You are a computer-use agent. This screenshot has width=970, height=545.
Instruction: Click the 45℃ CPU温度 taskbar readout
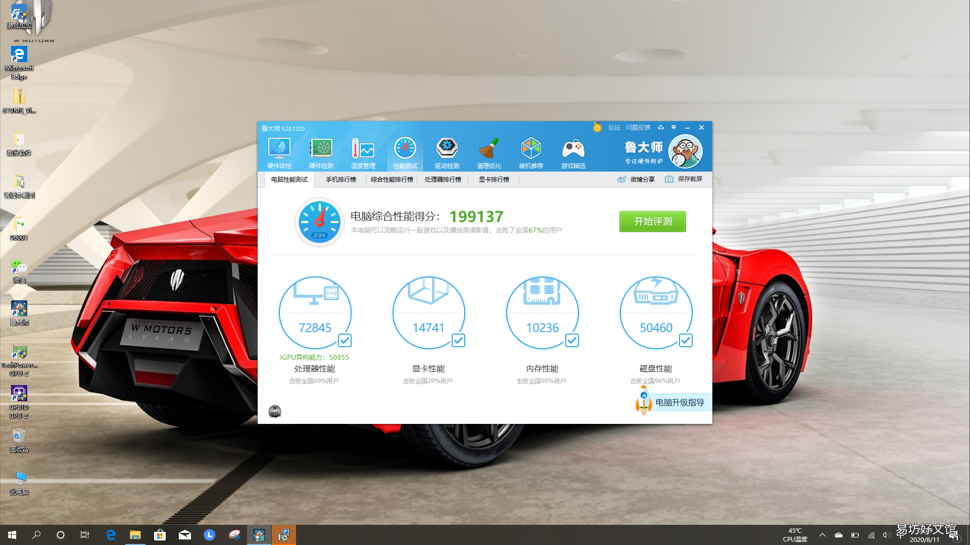pos(795,535)
